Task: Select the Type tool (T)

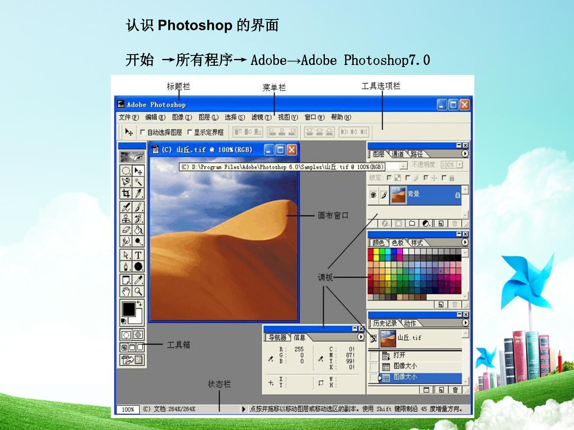Action: point(138,255)
